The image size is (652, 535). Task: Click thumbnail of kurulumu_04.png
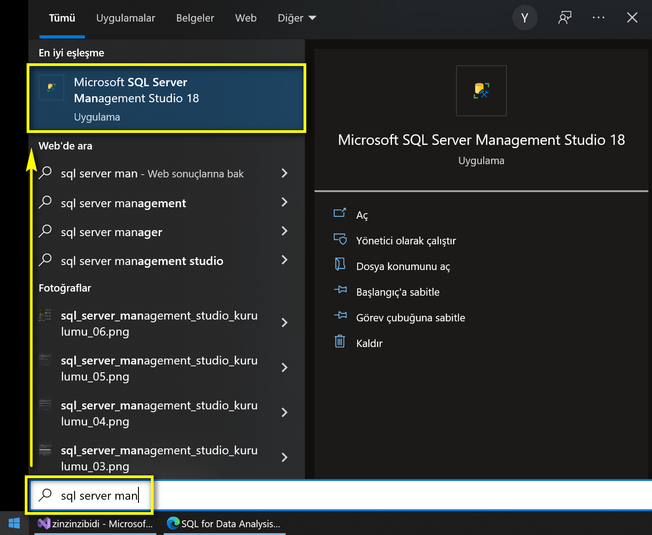click(x=45, y=405)
